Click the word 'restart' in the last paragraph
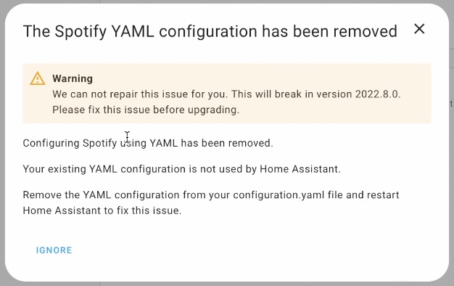 [383, 195]
